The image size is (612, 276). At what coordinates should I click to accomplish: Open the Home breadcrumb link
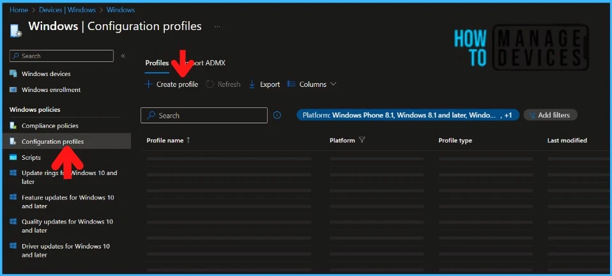[19, 10]
